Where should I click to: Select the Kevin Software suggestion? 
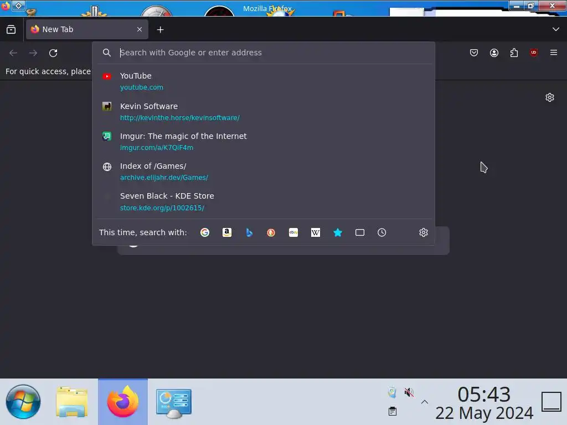[x=264, y=112]
